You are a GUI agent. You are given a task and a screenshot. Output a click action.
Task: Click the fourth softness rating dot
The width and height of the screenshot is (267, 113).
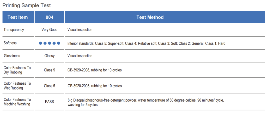pos(54,43)
